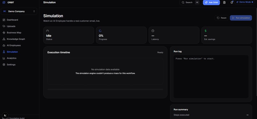Open notifications bell
The height and width of the screenshot is (119, 257).
pyautogui.click(x=231, y=3)
